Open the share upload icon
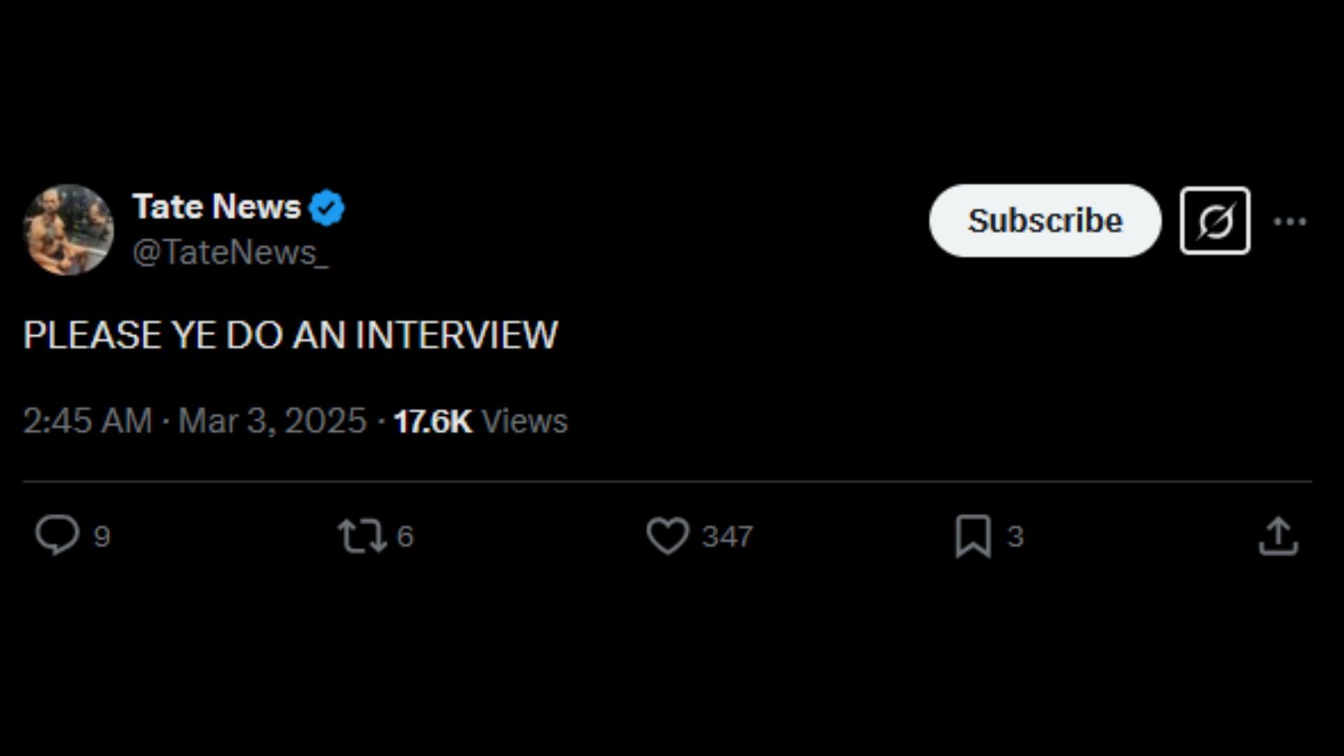1344x756 pixels. [x=1278, y=536]
